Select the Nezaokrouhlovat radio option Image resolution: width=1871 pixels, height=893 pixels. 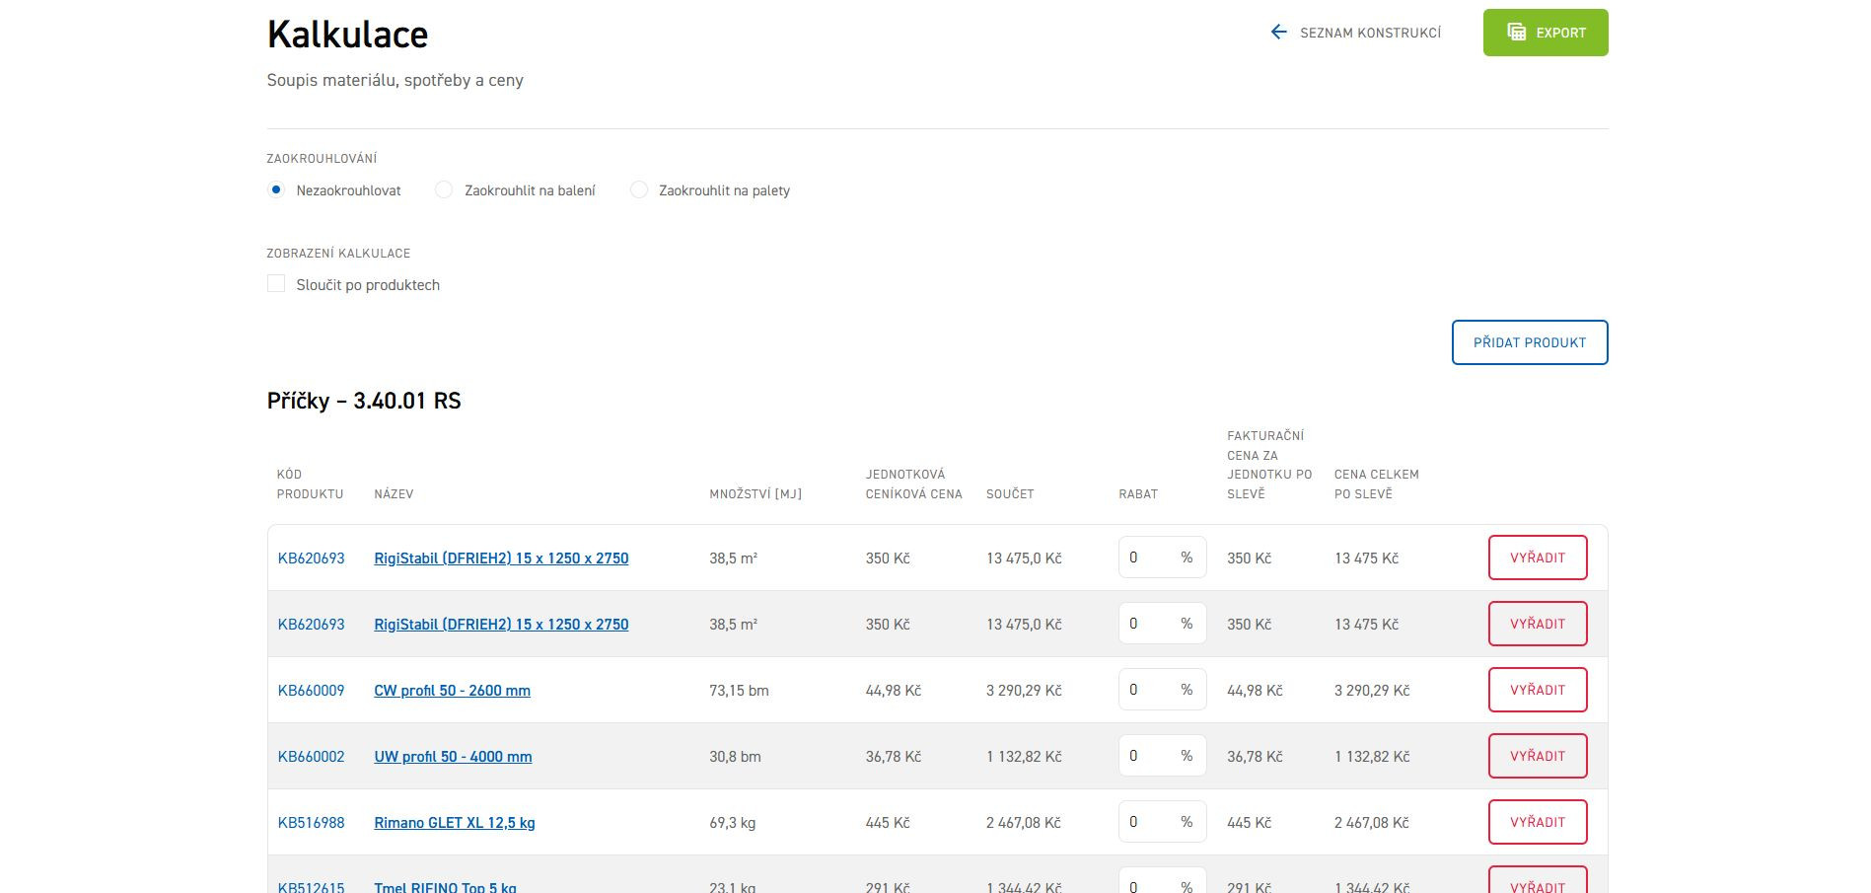[276, 190]
